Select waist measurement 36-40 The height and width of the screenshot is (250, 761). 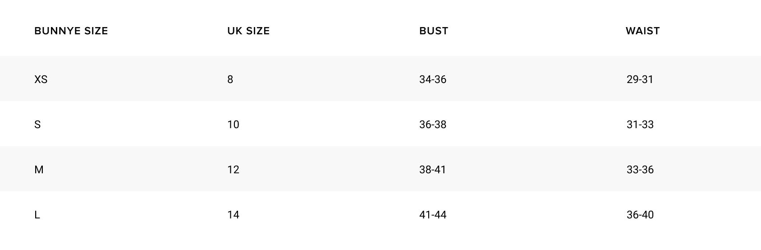coord(640,215)
